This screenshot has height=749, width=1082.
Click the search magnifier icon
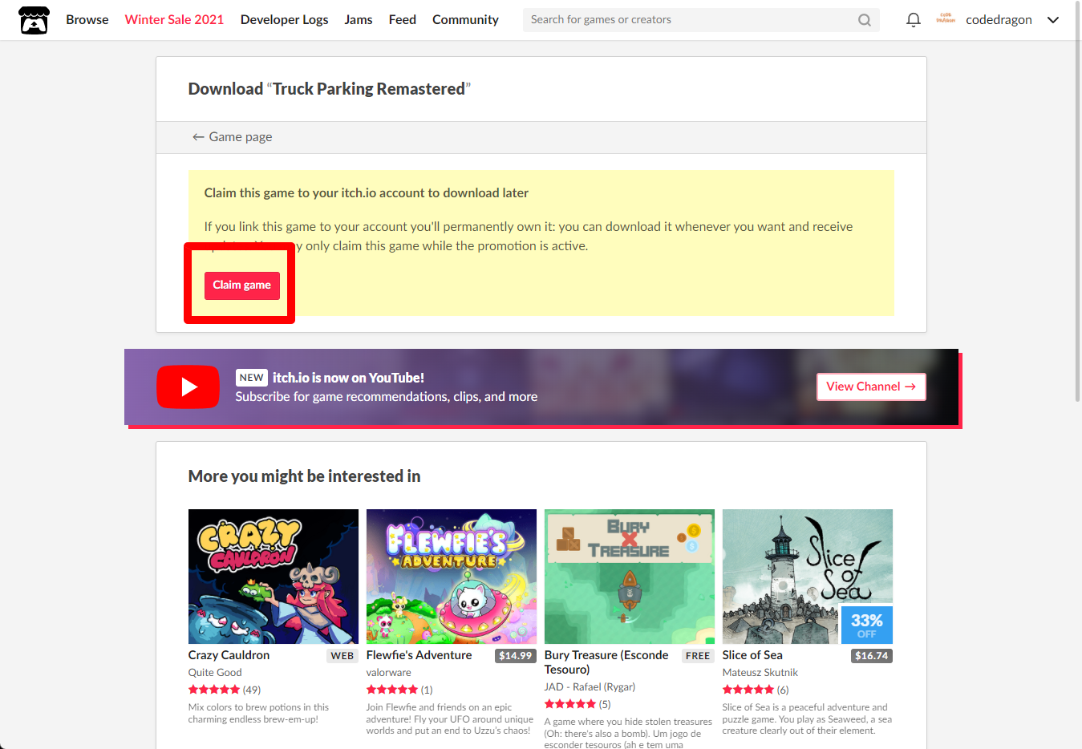coord(865,20)
